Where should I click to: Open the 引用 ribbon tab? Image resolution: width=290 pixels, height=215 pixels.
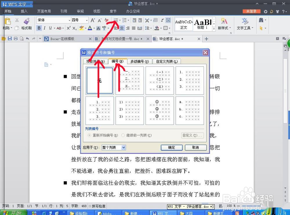coord(64,11)
